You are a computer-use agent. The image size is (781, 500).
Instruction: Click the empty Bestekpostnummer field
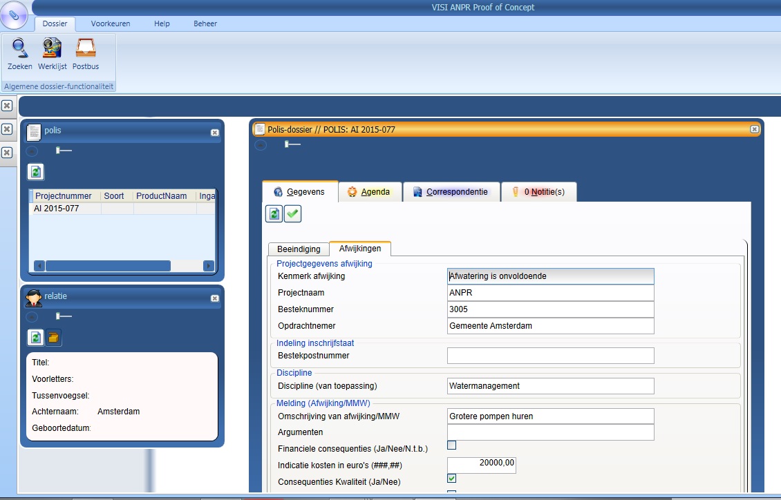(x=550, y=356)
